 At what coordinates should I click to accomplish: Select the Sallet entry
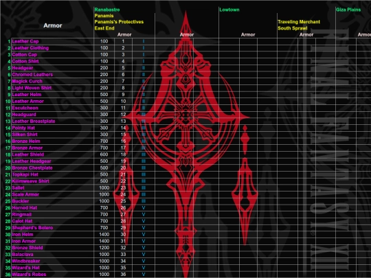pyautogui.click(x=19, y=187)
